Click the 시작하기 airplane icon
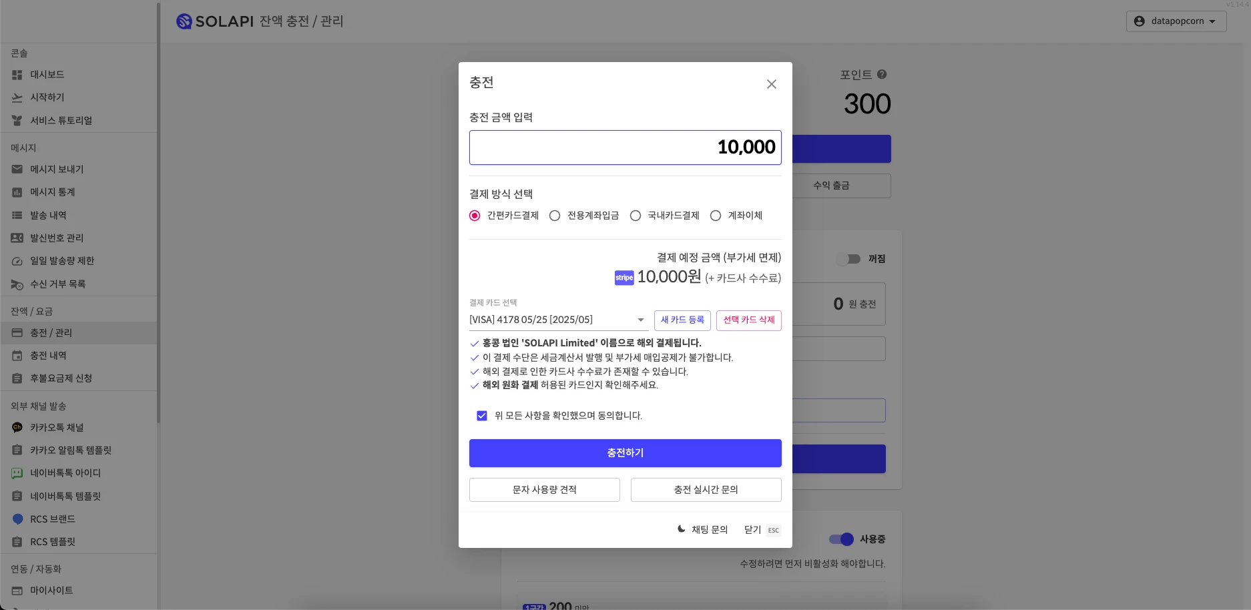 point(17,97)
